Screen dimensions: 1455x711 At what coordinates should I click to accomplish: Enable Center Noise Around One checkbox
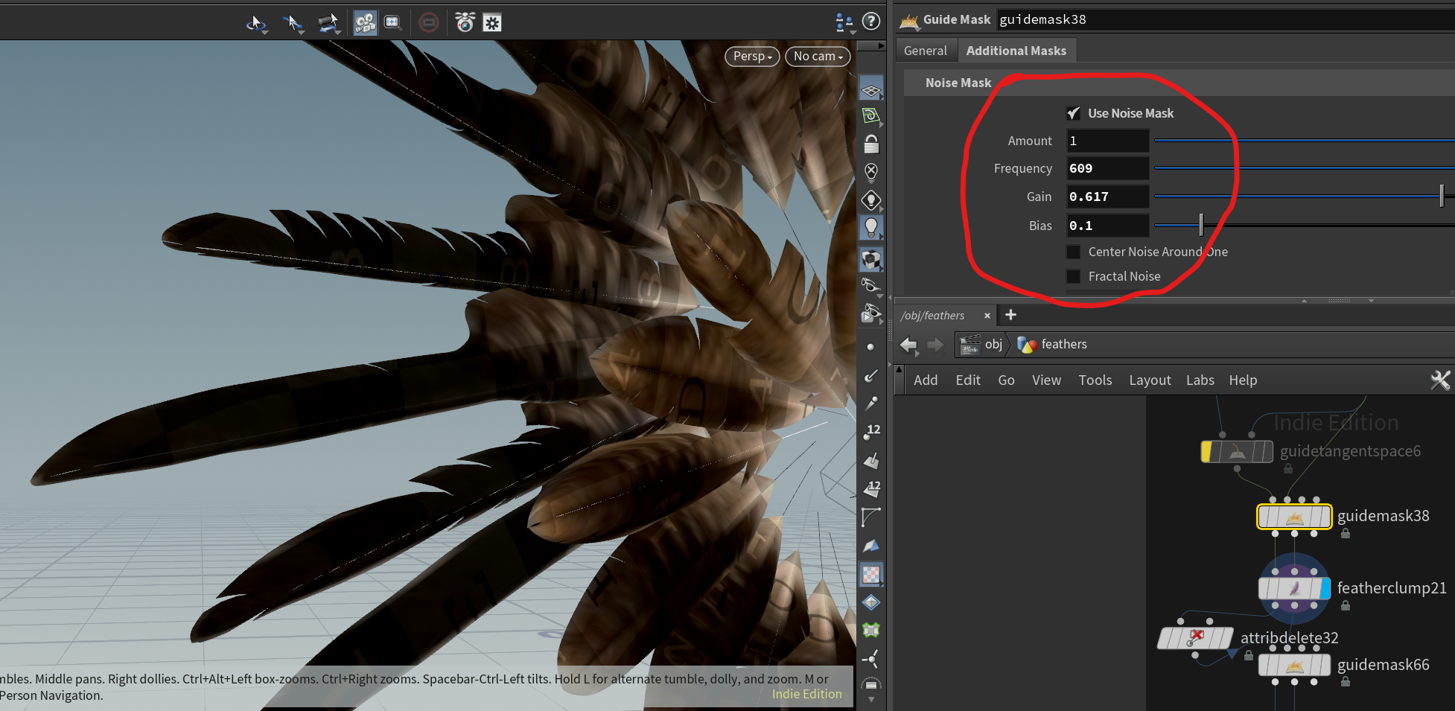pyautogui.click(x=1073, y=252)
